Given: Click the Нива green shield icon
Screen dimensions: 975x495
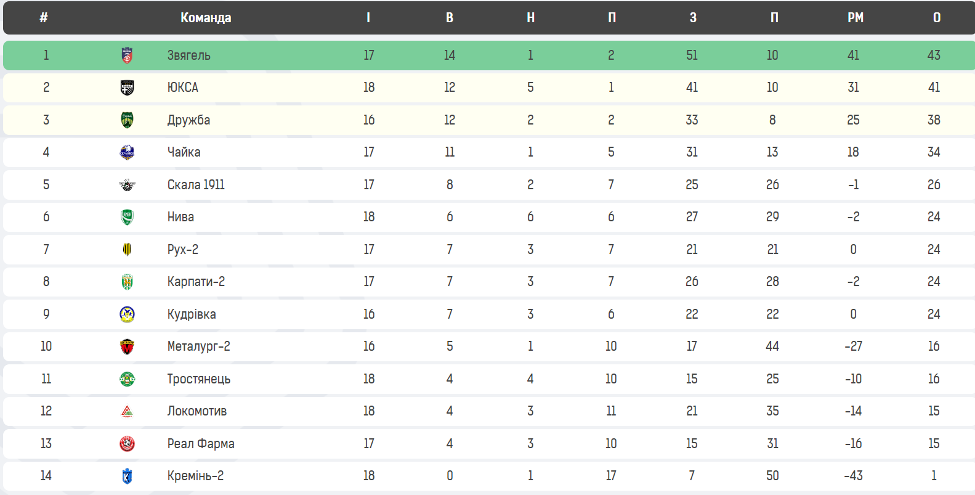Looking at the screenshot, I should coord(127,217).
